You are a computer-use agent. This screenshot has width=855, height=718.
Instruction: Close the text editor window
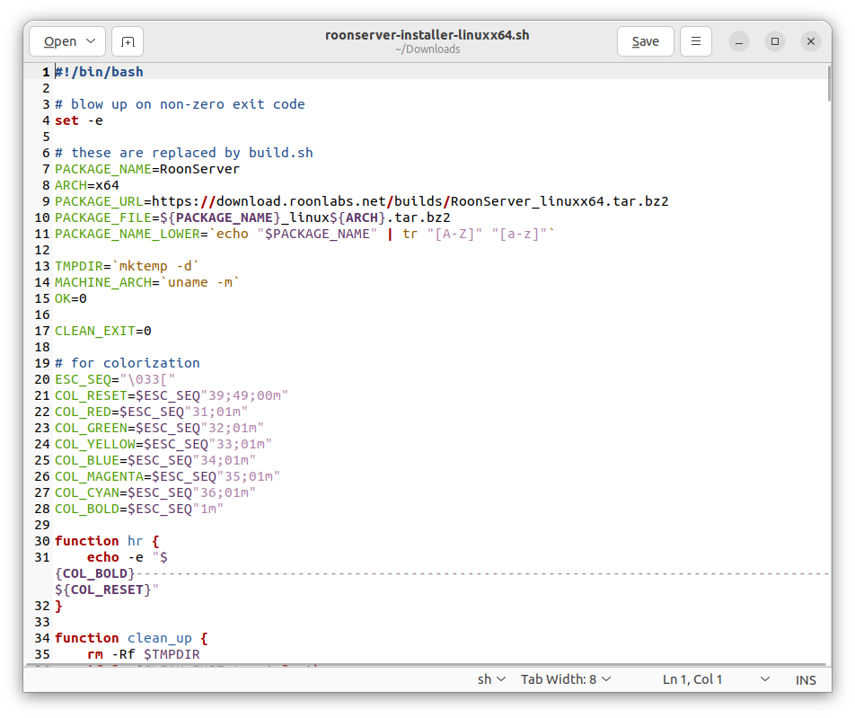coord(811,41)
